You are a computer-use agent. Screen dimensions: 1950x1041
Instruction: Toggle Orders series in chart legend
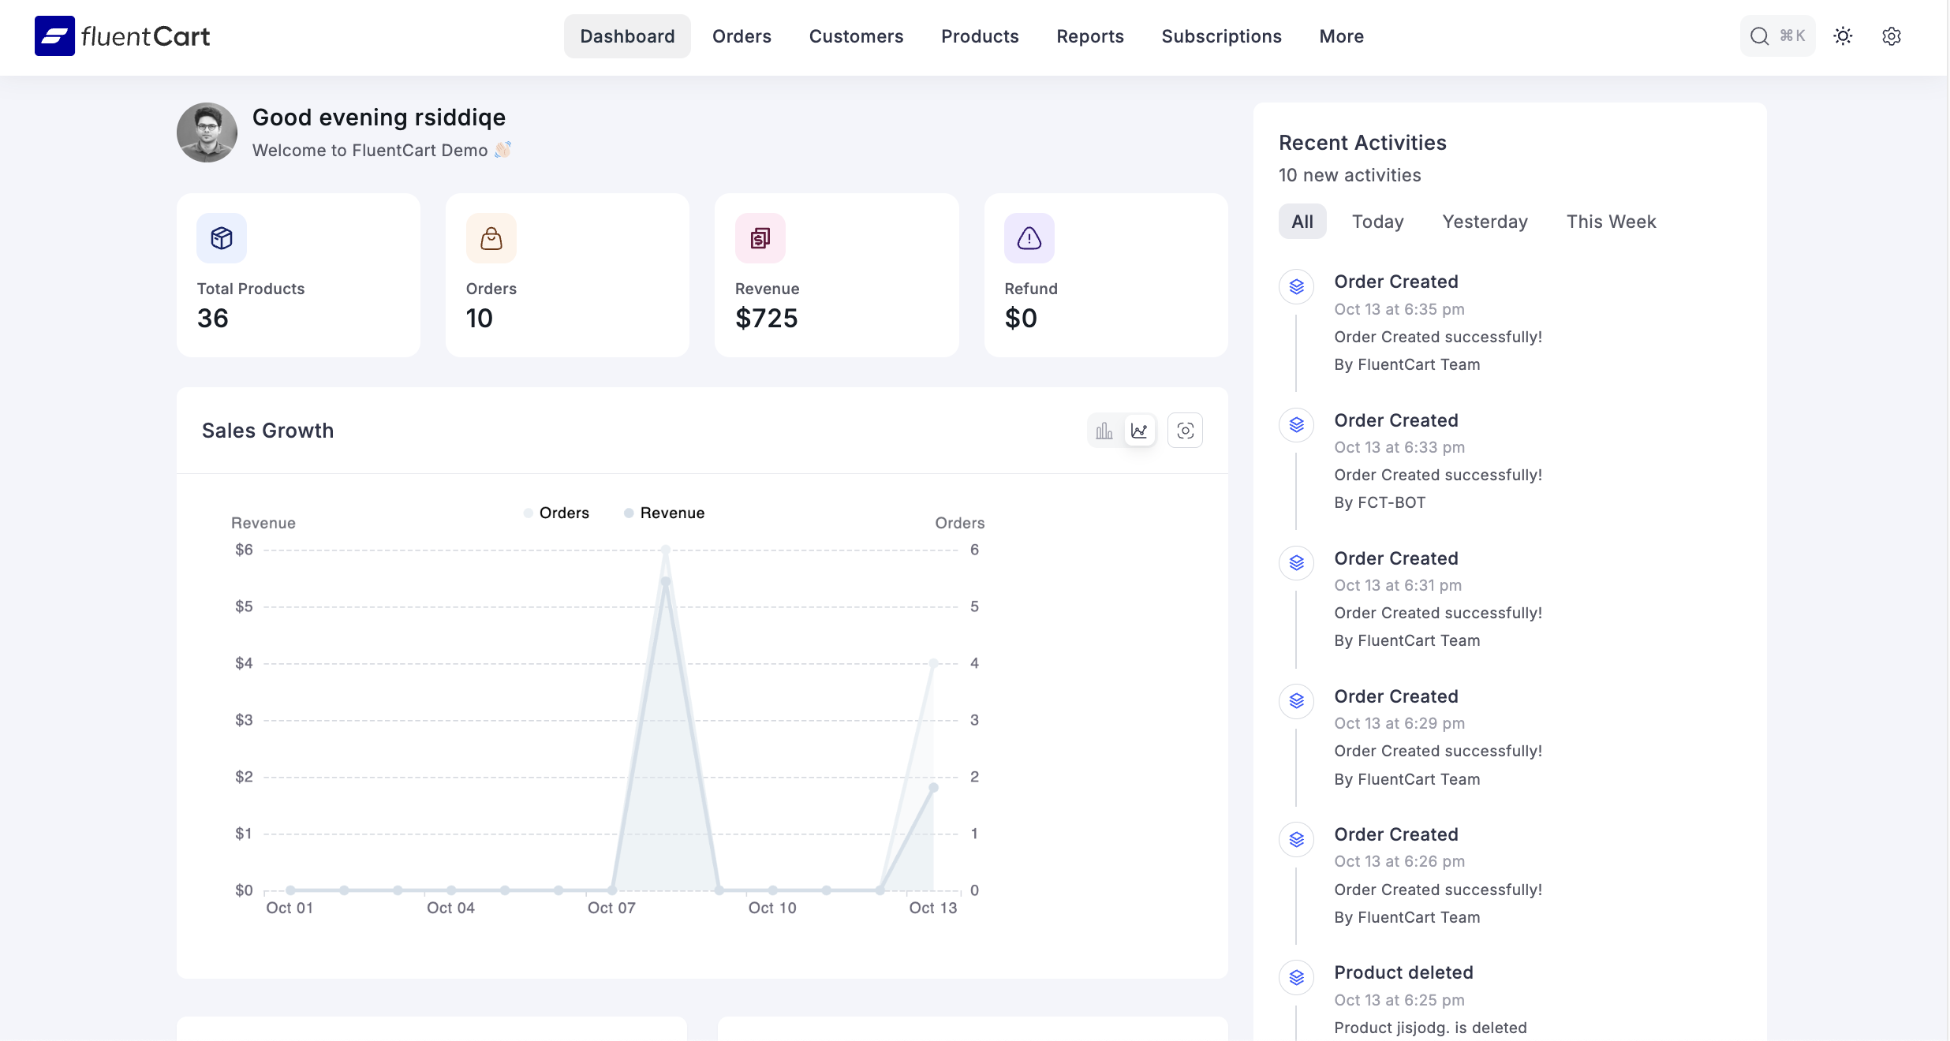(x=556, y=513)
